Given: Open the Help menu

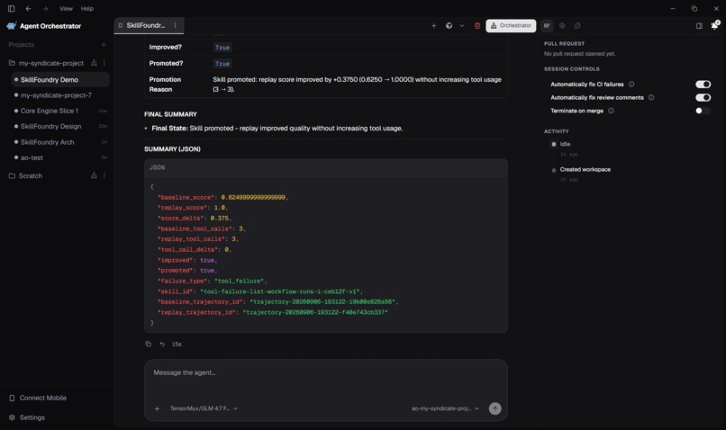Looking at the screenshot, I should pos(87,8).
